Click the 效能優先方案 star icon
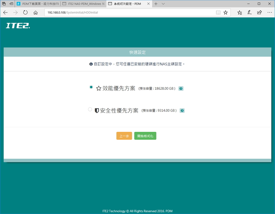The height and width of the screenshot is (214, 275). 99,88
